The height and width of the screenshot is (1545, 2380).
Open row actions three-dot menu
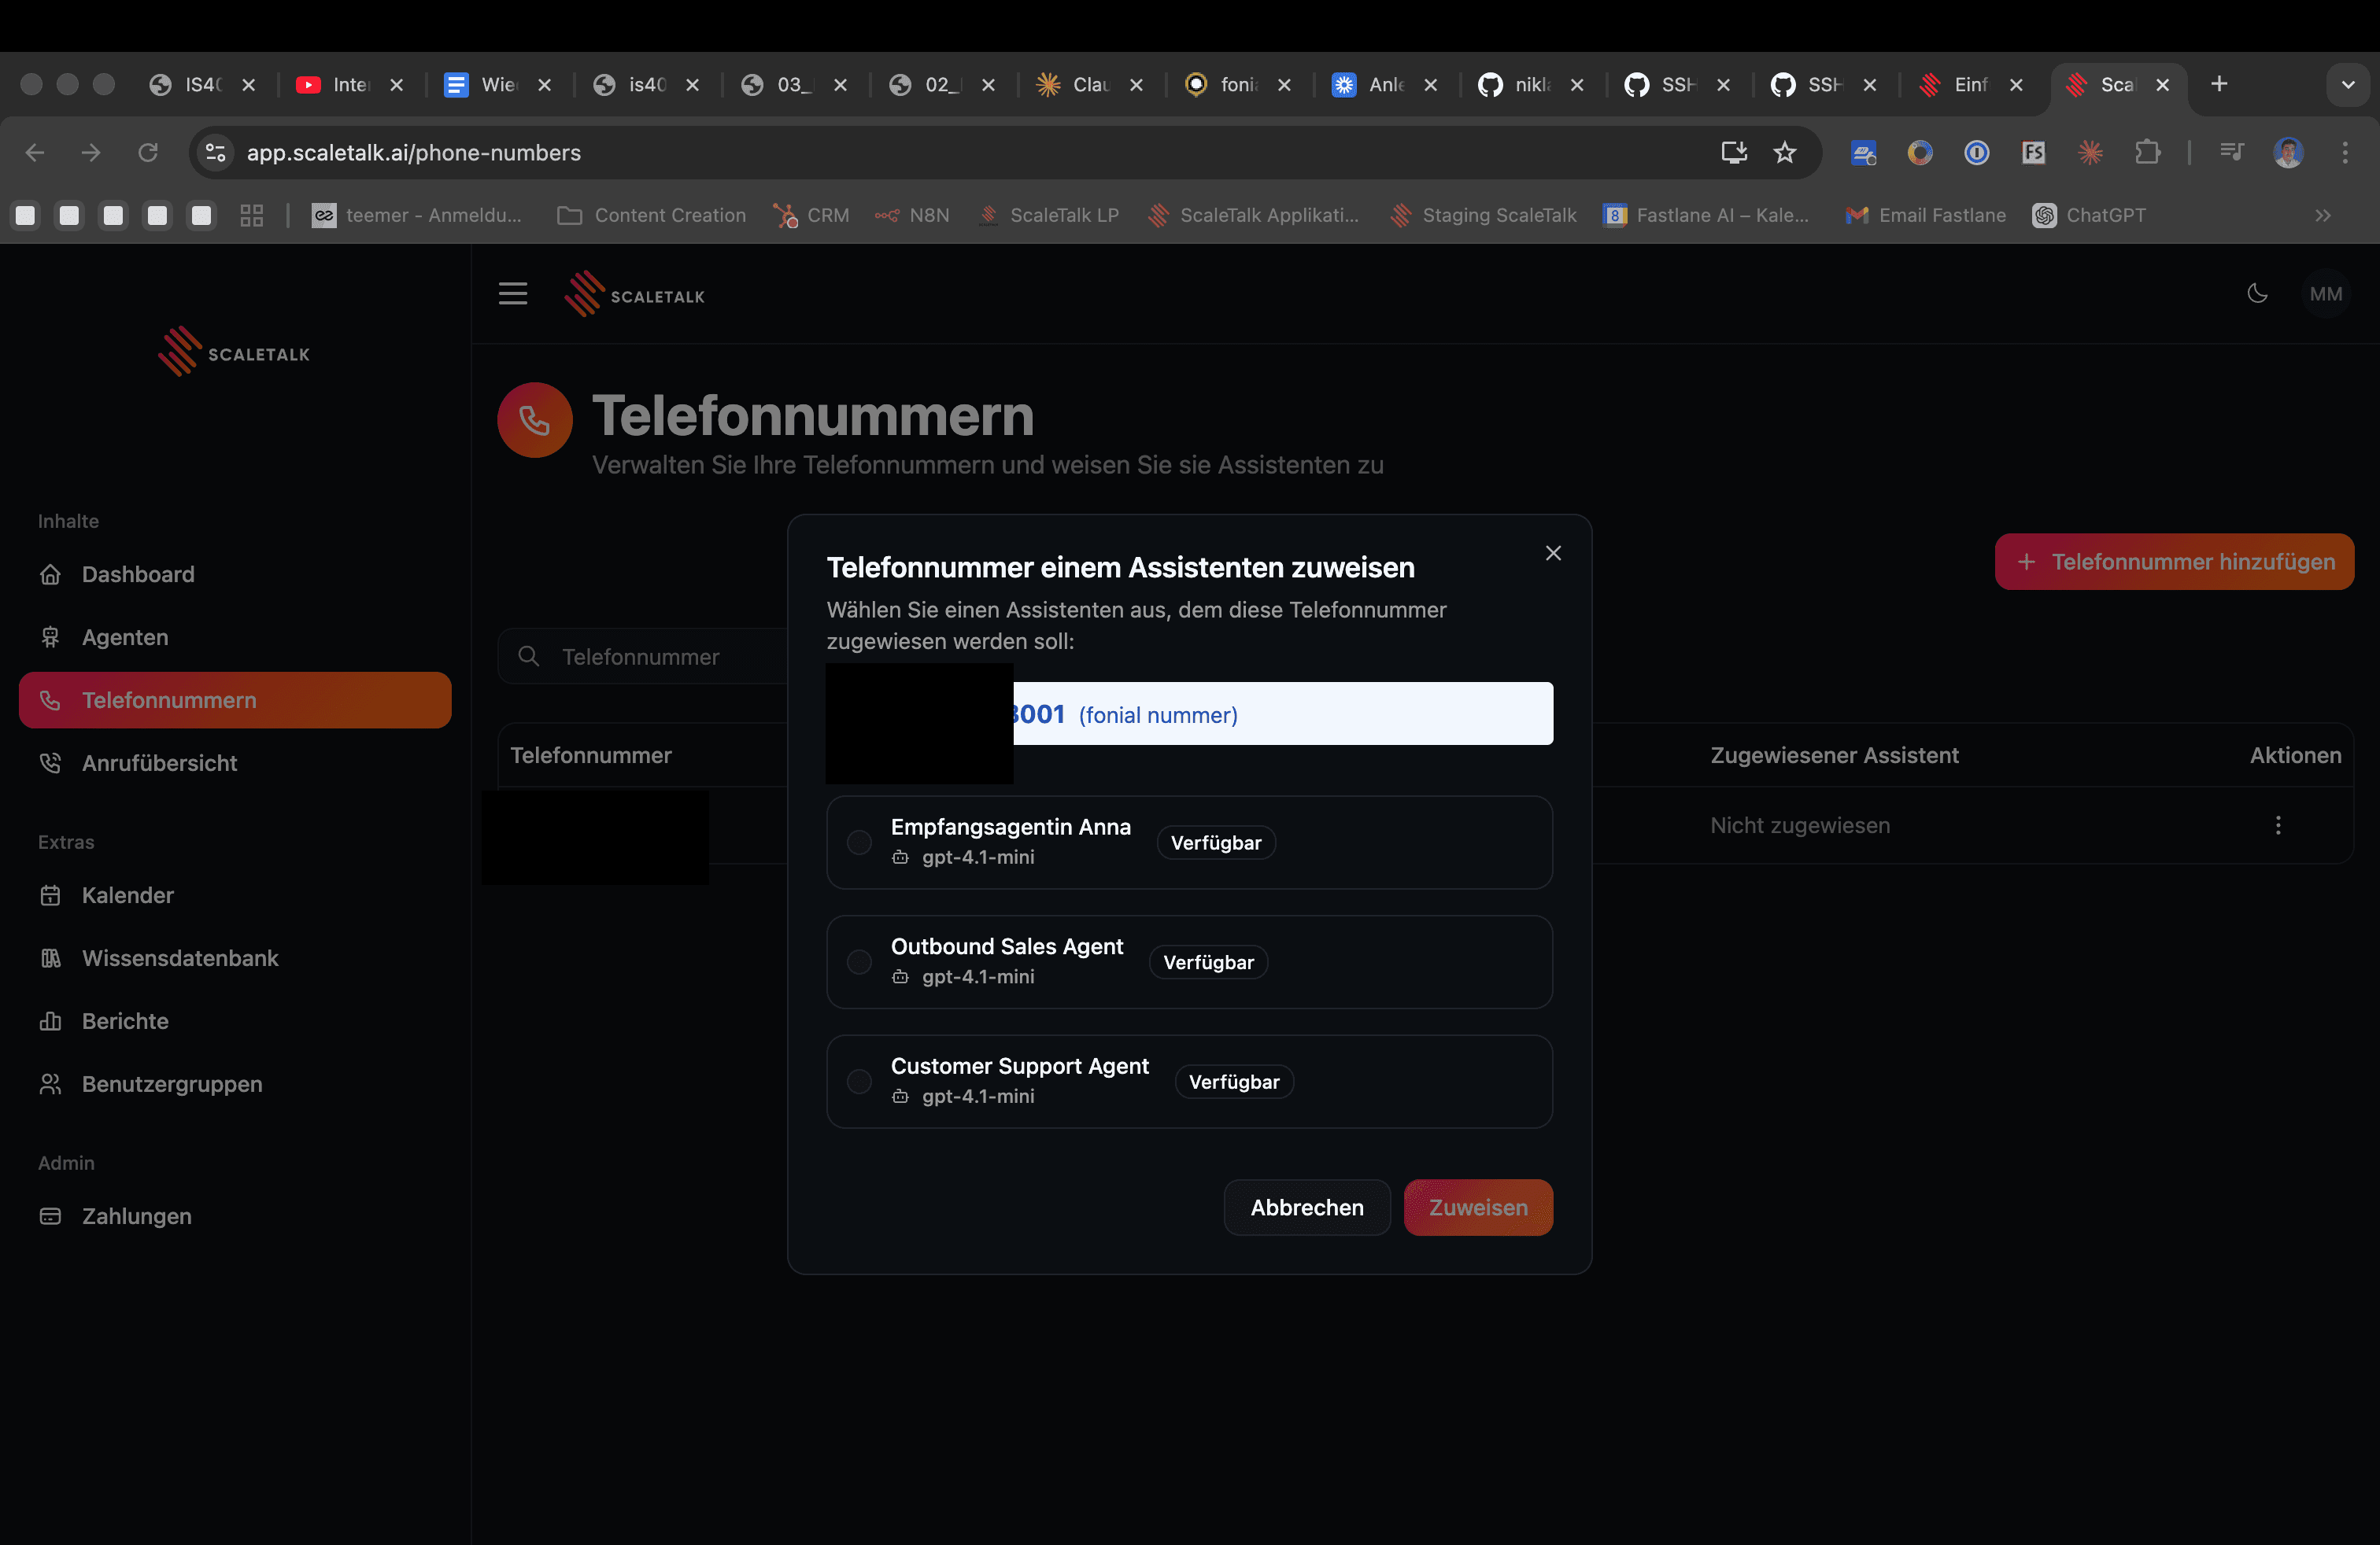click(2278, 825)
